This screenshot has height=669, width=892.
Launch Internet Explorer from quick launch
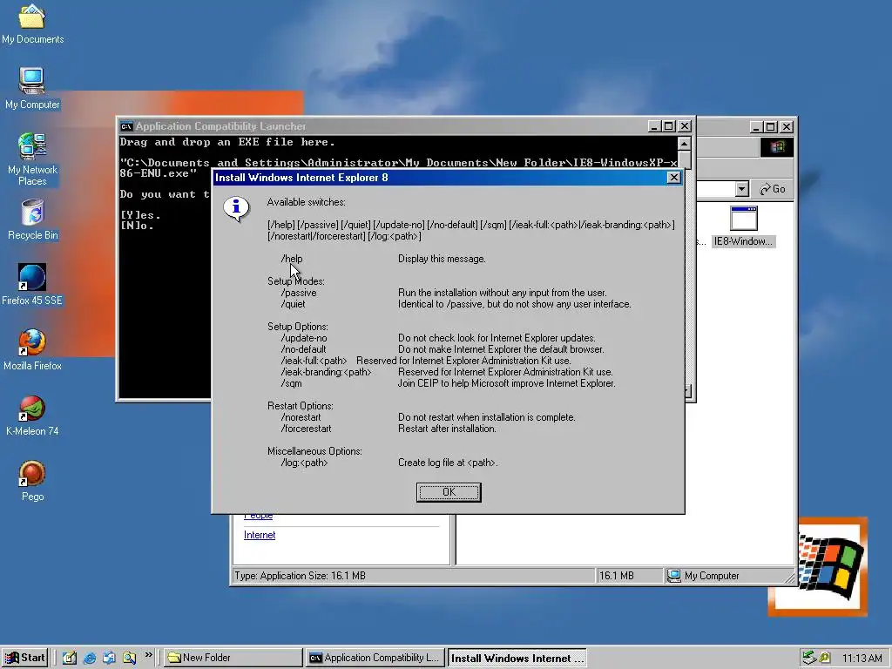(90, 658)
